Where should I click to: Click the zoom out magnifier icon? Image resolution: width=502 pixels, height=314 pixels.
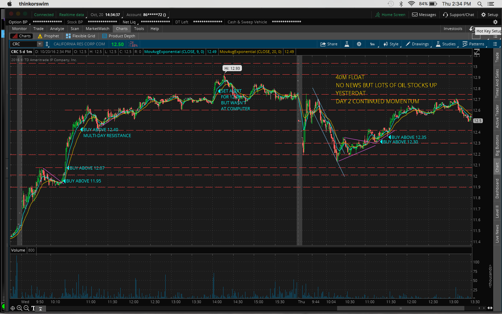(26, 308)
